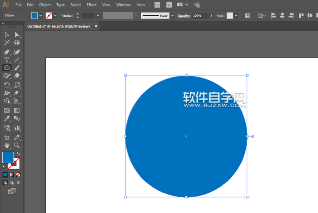The height and width of the screenshot is (213, 318).
Task: Swap fill and stroke colors
Action: pos(19,154)
